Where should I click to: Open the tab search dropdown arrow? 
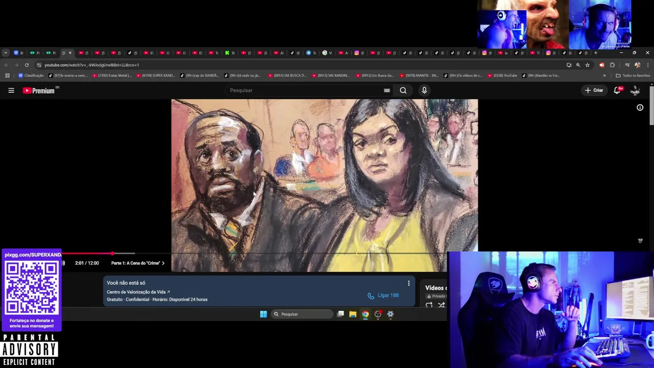pos(6,53)
